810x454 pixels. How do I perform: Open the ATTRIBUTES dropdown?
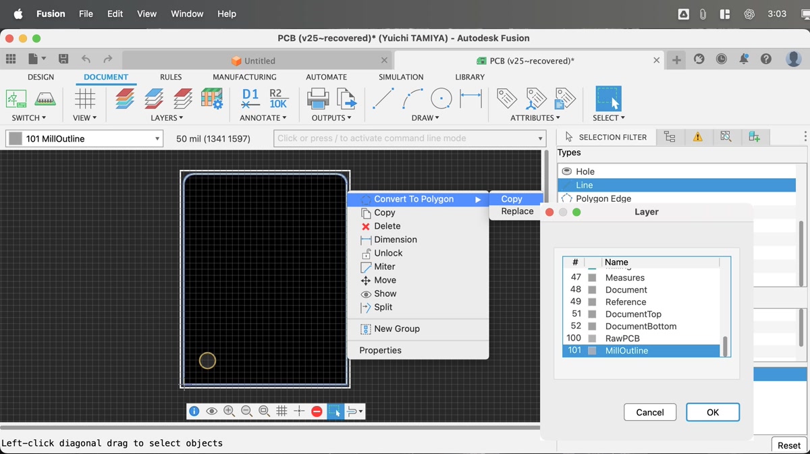(x=535, y=118)
